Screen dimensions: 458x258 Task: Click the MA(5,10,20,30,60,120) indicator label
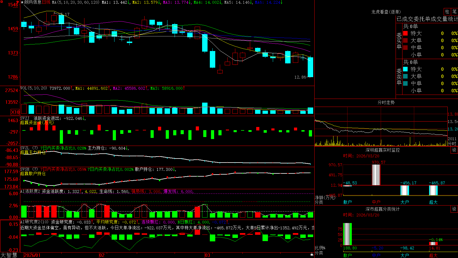coord(76,2)
